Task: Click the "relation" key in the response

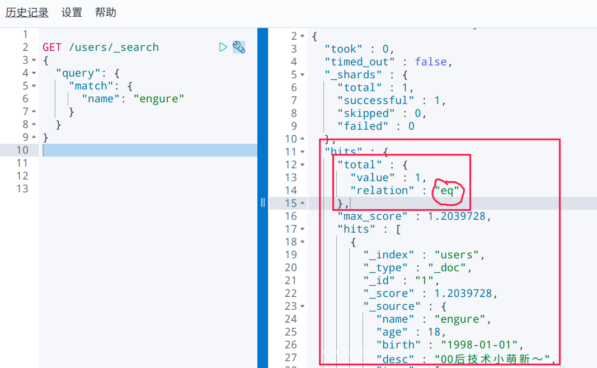Action: [382, 190]
